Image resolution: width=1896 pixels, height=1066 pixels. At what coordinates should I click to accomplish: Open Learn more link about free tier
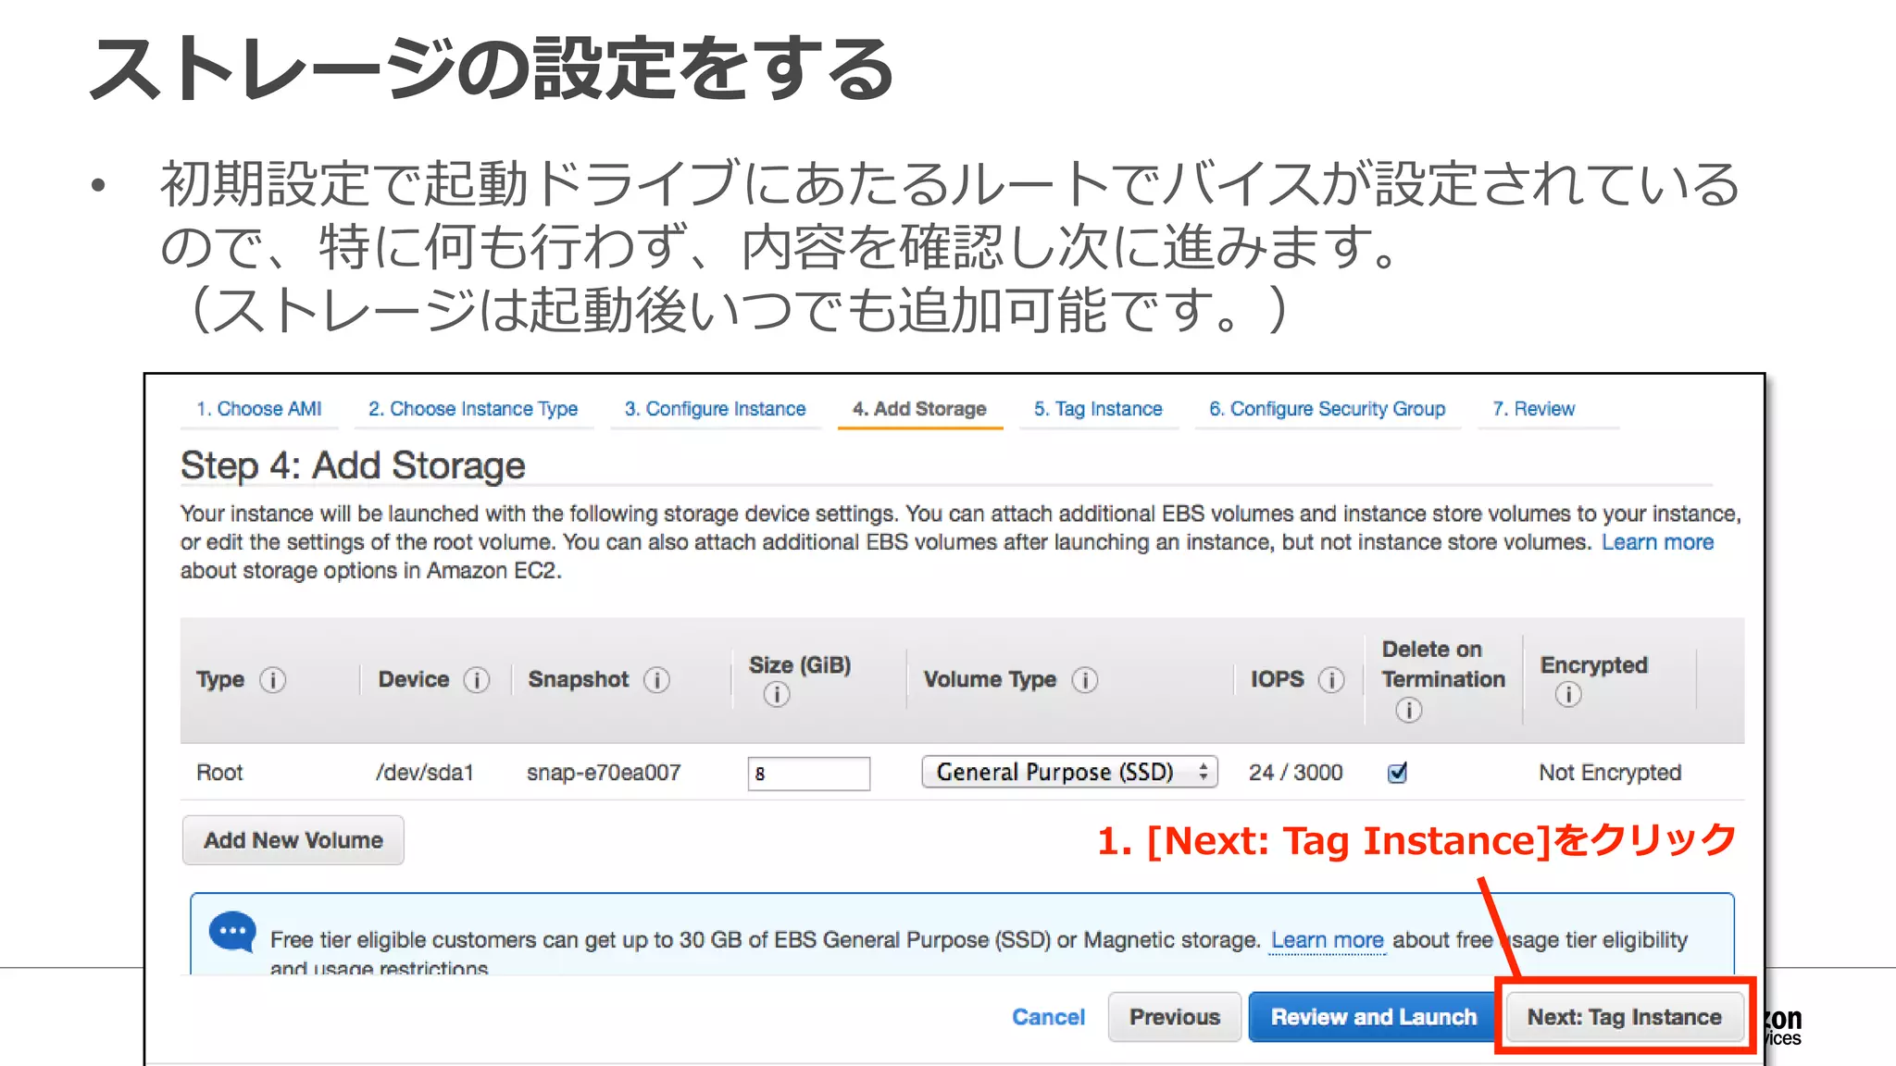tap(1327, 940)
